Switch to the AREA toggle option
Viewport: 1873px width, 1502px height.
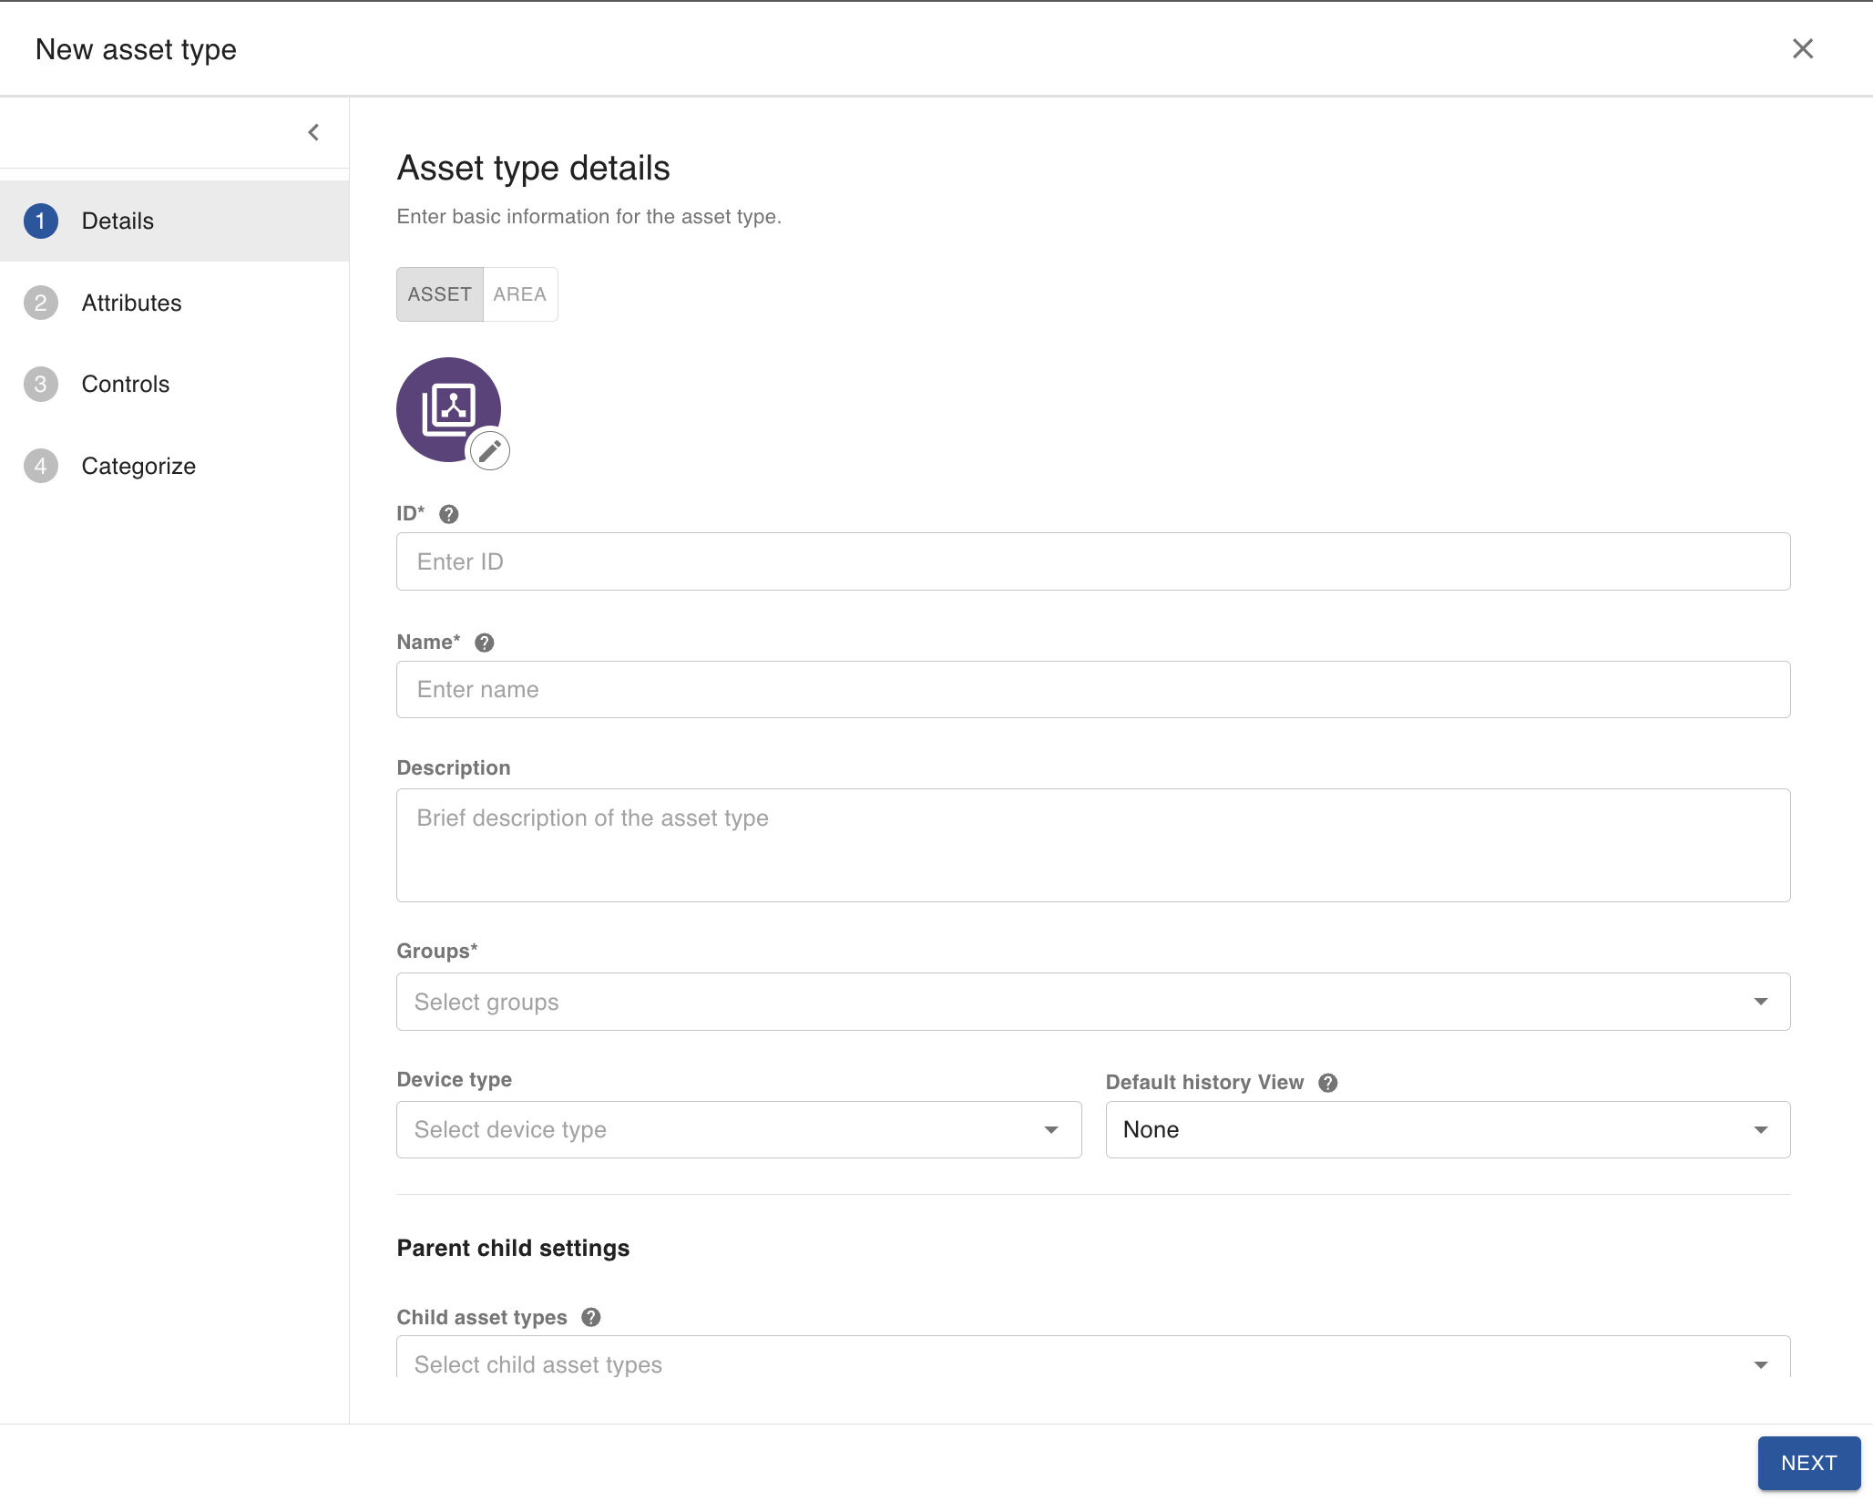[519, 294]
